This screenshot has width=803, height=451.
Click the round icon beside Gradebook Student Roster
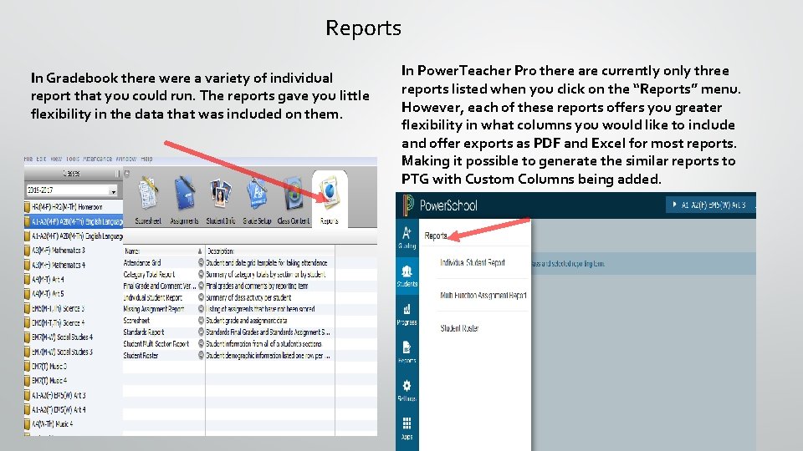tap(201, 356)
